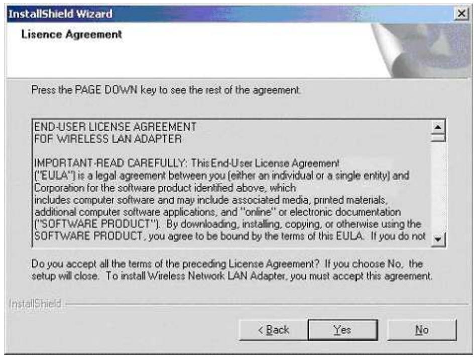
Task: Click the line starting "Corporation for the software"
Action: coord(165,188)
